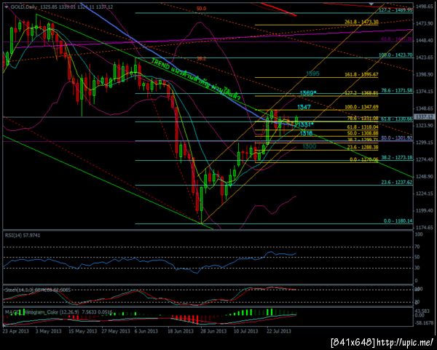This screenshot has width=437, height=350.
Task: Select the 127.2 - 1368.81 extension label
Action: click(361, 93)
